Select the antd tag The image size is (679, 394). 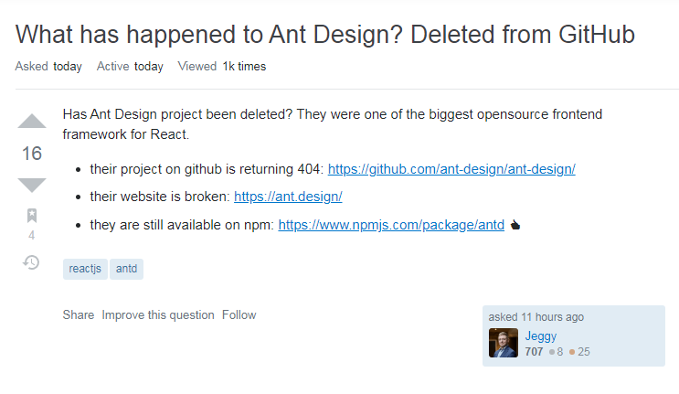tap(127, 269)
